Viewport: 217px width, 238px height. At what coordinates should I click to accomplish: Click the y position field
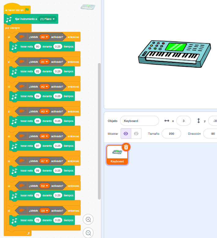[x=213, y=121]
